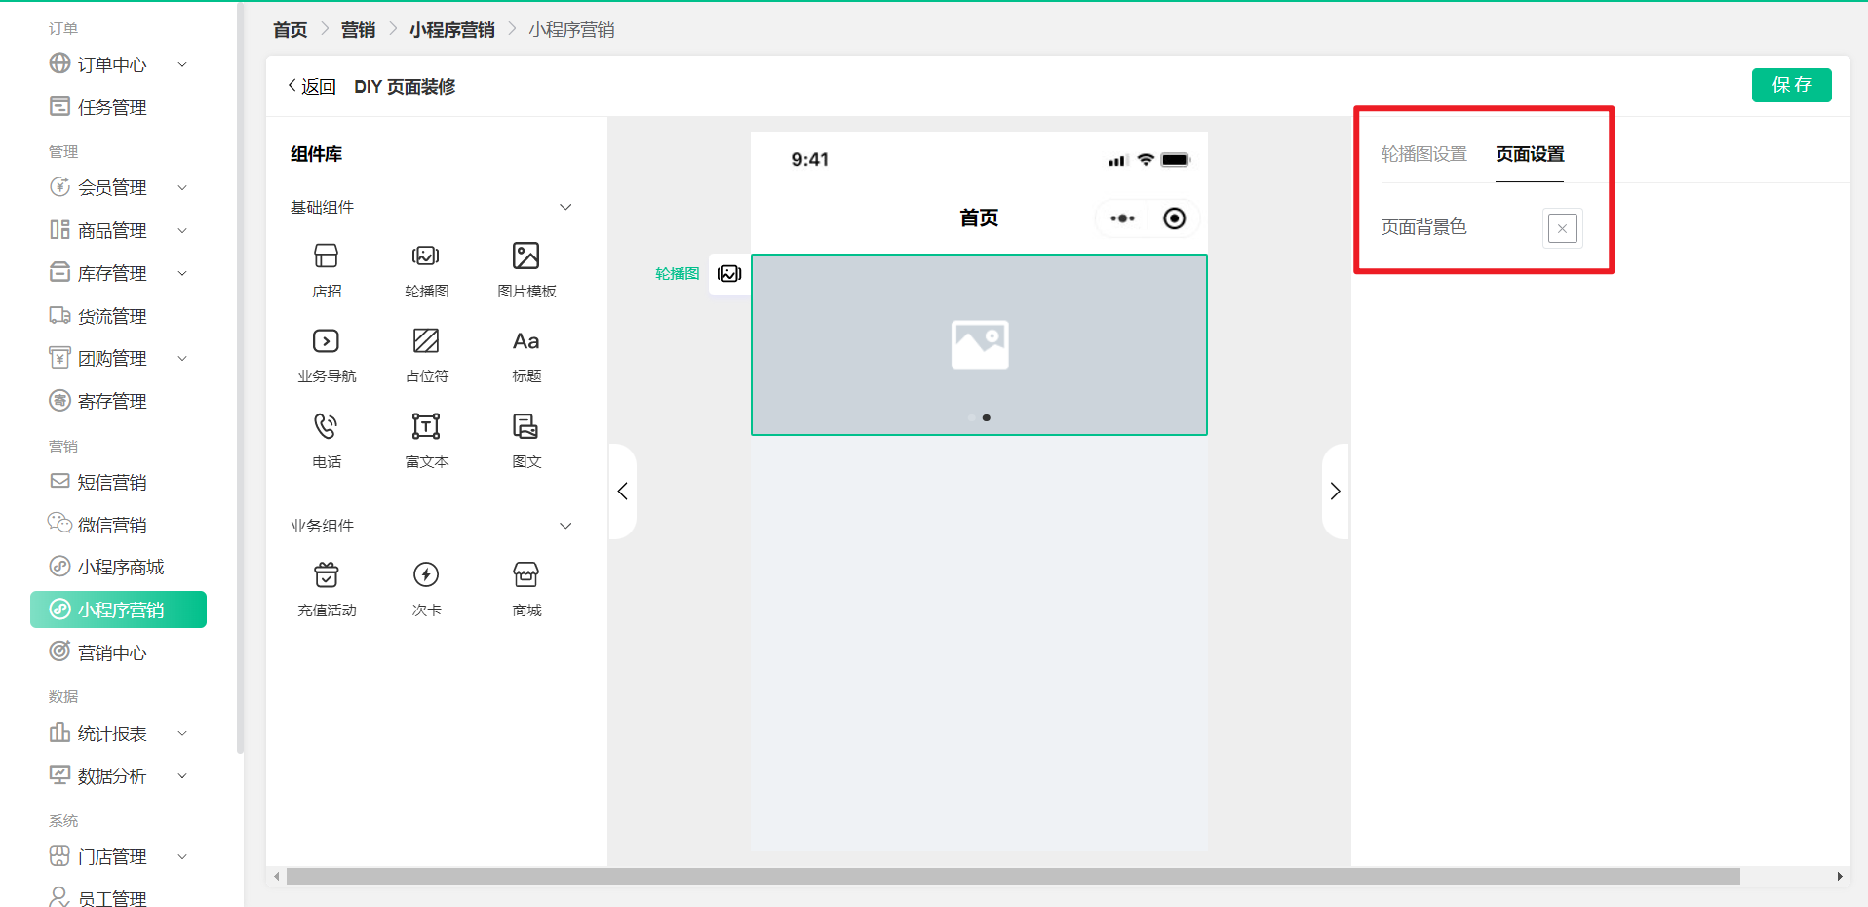Image resolution: width=1868 pixels, height=907 pixels.
Task: Click the scrollbar left arrow
Action: point(277,877)
